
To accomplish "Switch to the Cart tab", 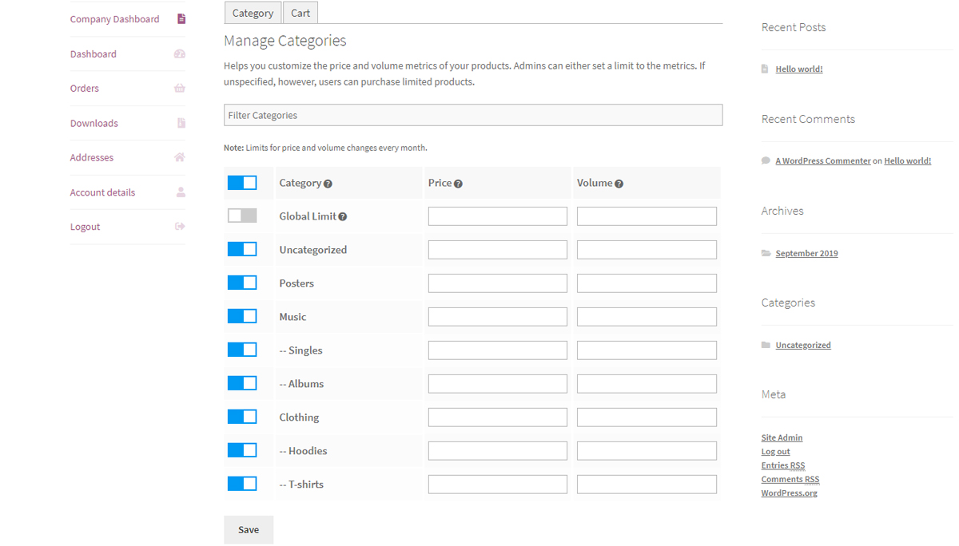I will tap(300, 13).
